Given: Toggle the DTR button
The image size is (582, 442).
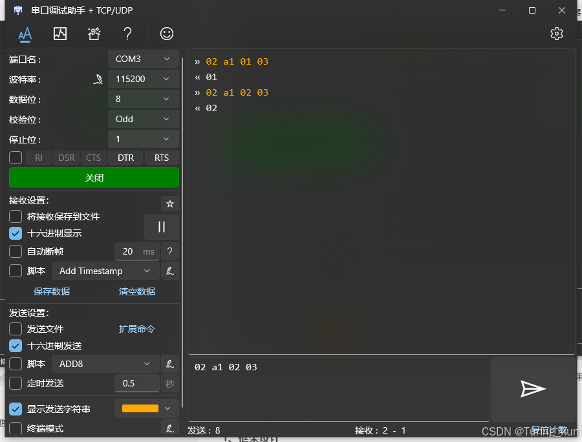Looking at the screenshot, I should coord(126,158).
